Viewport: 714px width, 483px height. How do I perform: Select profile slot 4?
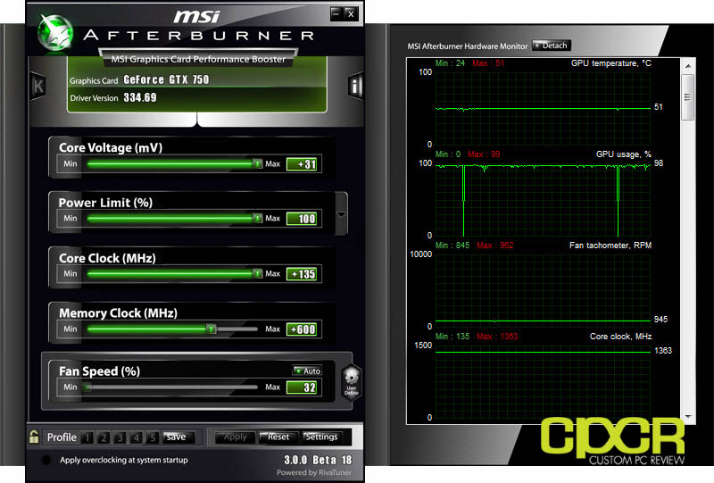[x=137, y=437]
